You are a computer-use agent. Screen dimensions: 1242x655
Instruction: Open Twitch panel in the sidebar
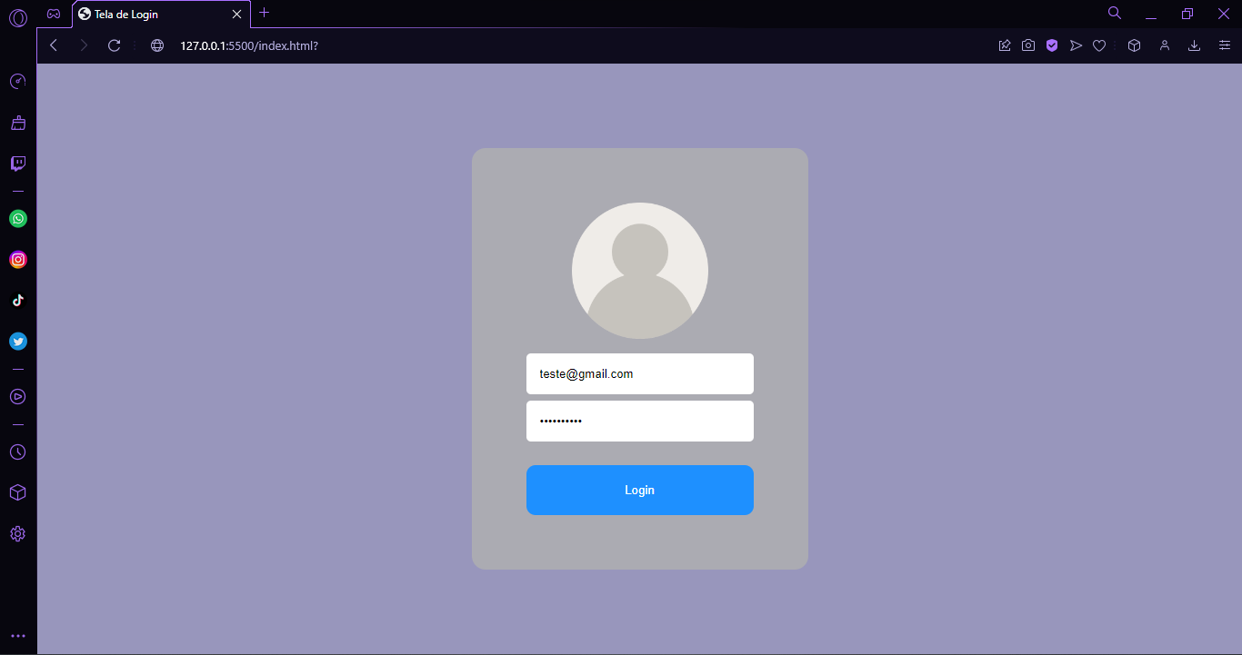click(x=18, y=164)
